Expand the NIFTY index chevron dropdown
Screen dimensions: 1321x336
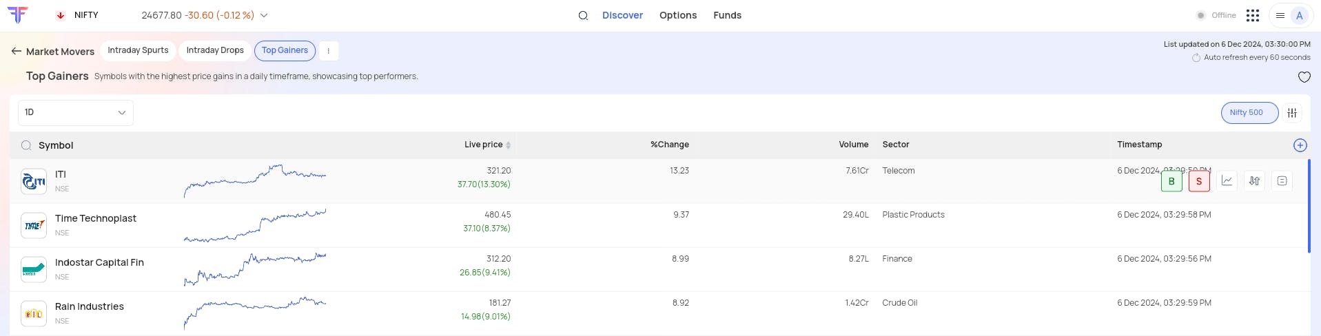[x=264, y=15]
